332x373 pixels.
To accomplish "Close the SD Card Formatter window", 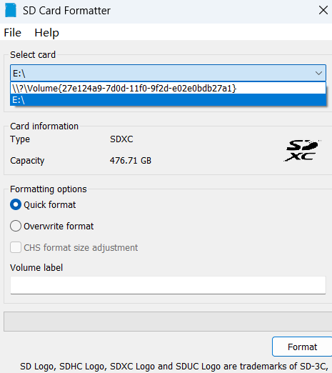I will (x=323, y=10).
